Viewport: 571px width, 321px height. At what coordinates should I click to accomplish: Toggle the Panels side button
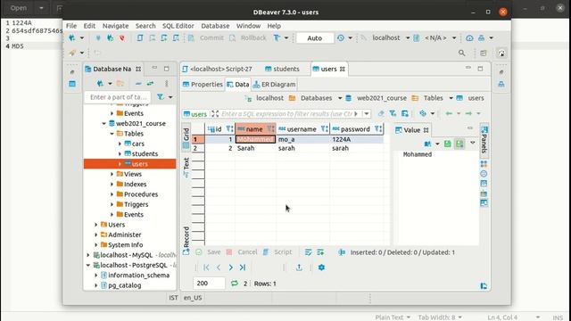pyautogui.click(x=484, y=139)
